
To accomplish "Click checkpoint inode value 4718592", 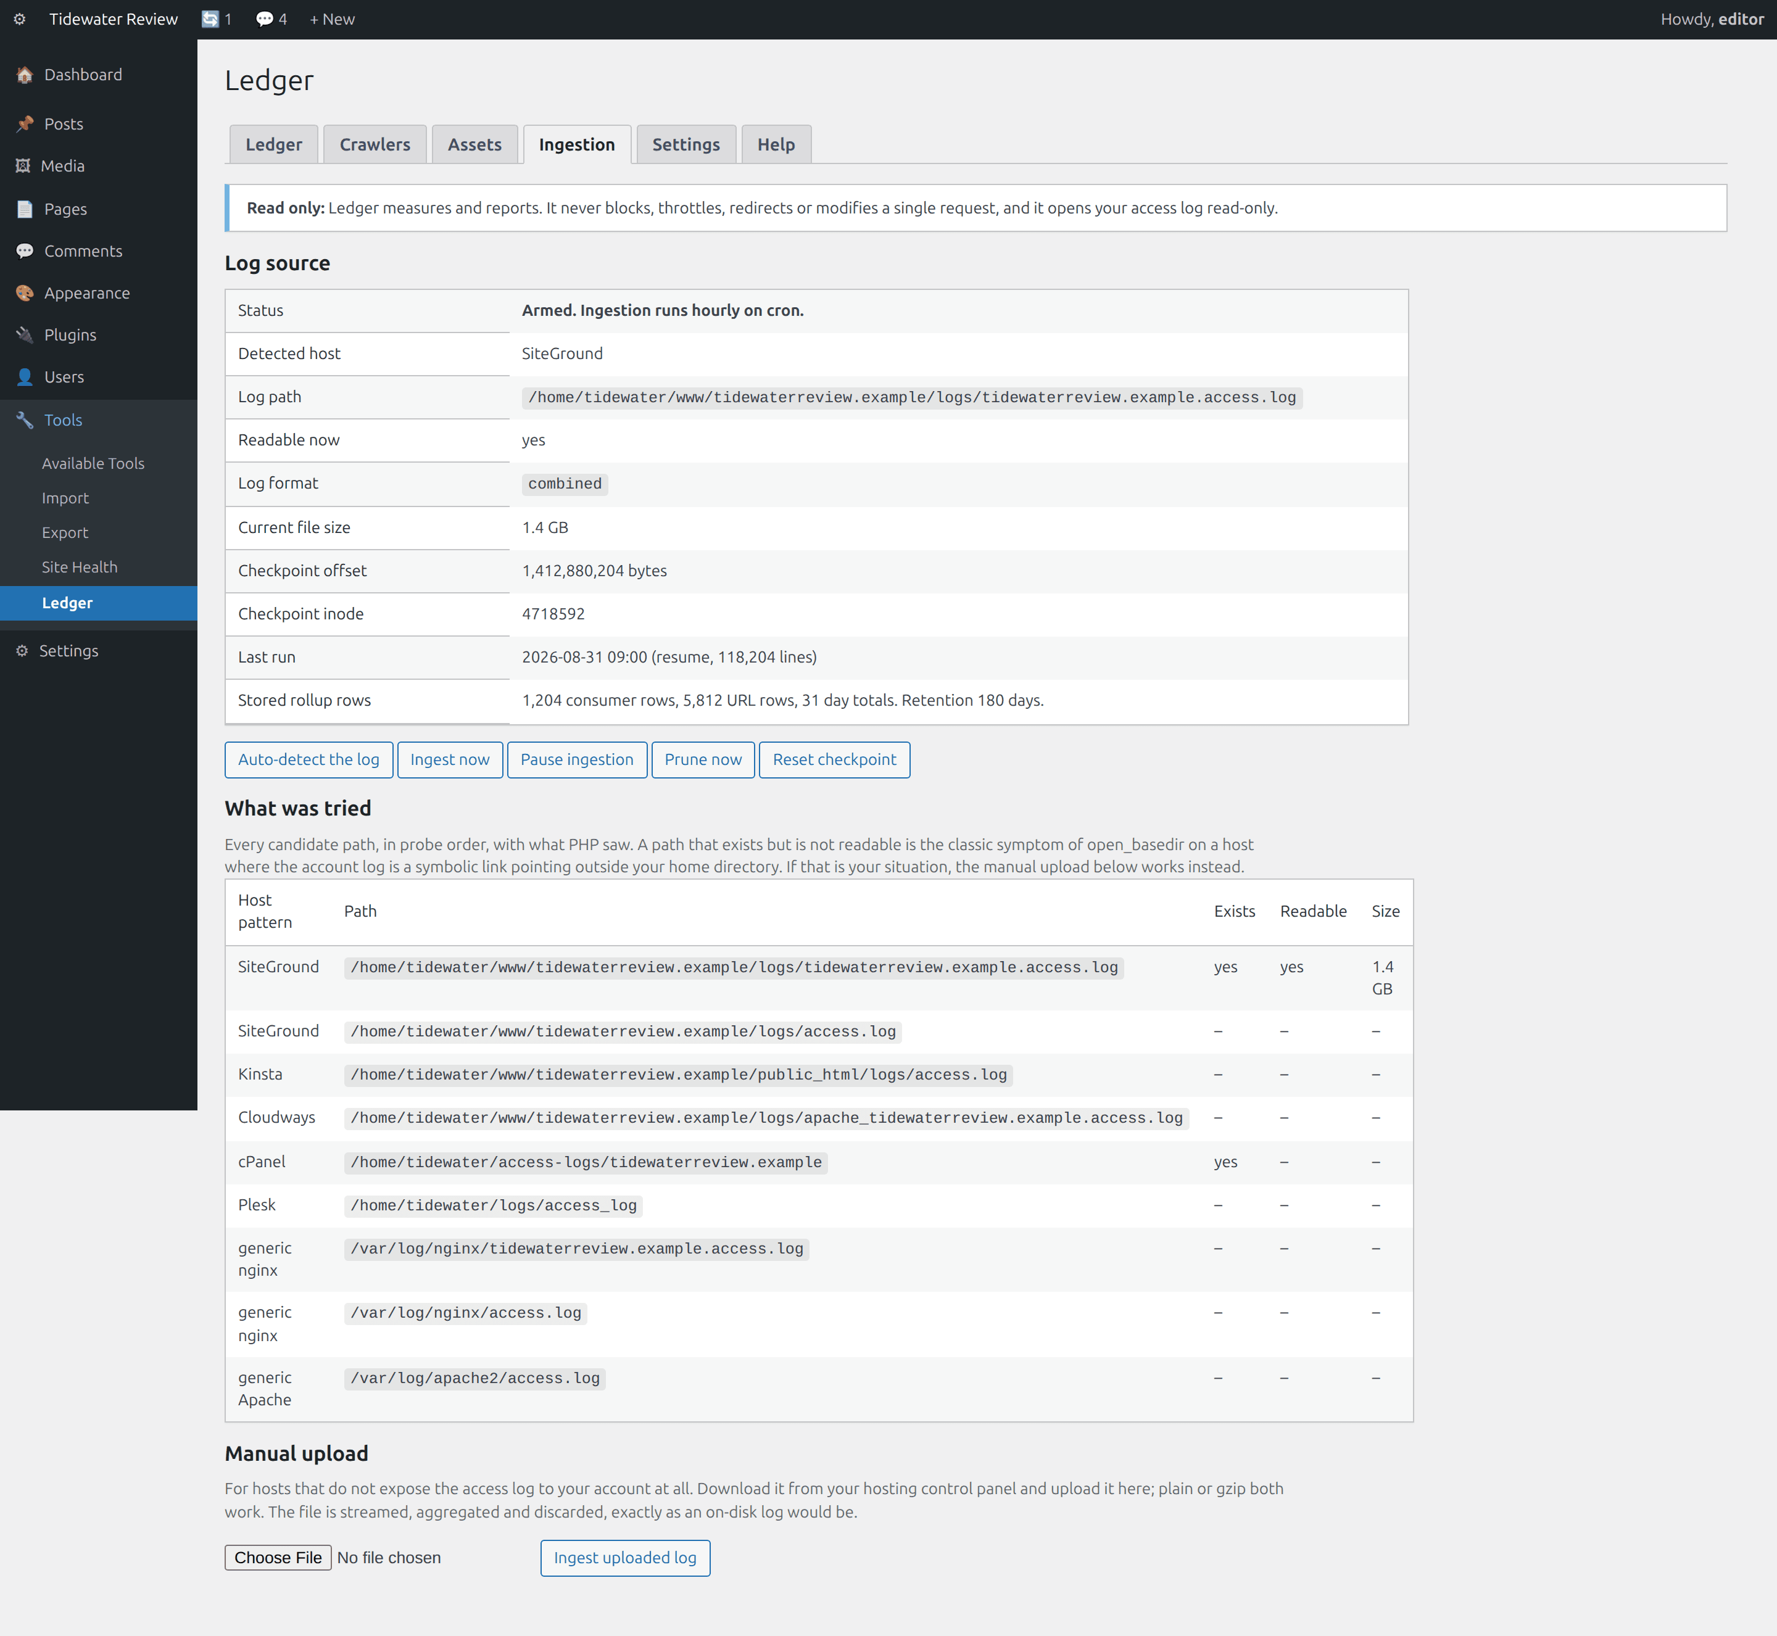I will tap(553, 613).
